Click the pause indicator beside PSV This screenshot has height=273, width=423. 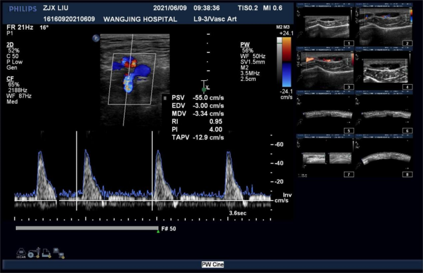165,98
